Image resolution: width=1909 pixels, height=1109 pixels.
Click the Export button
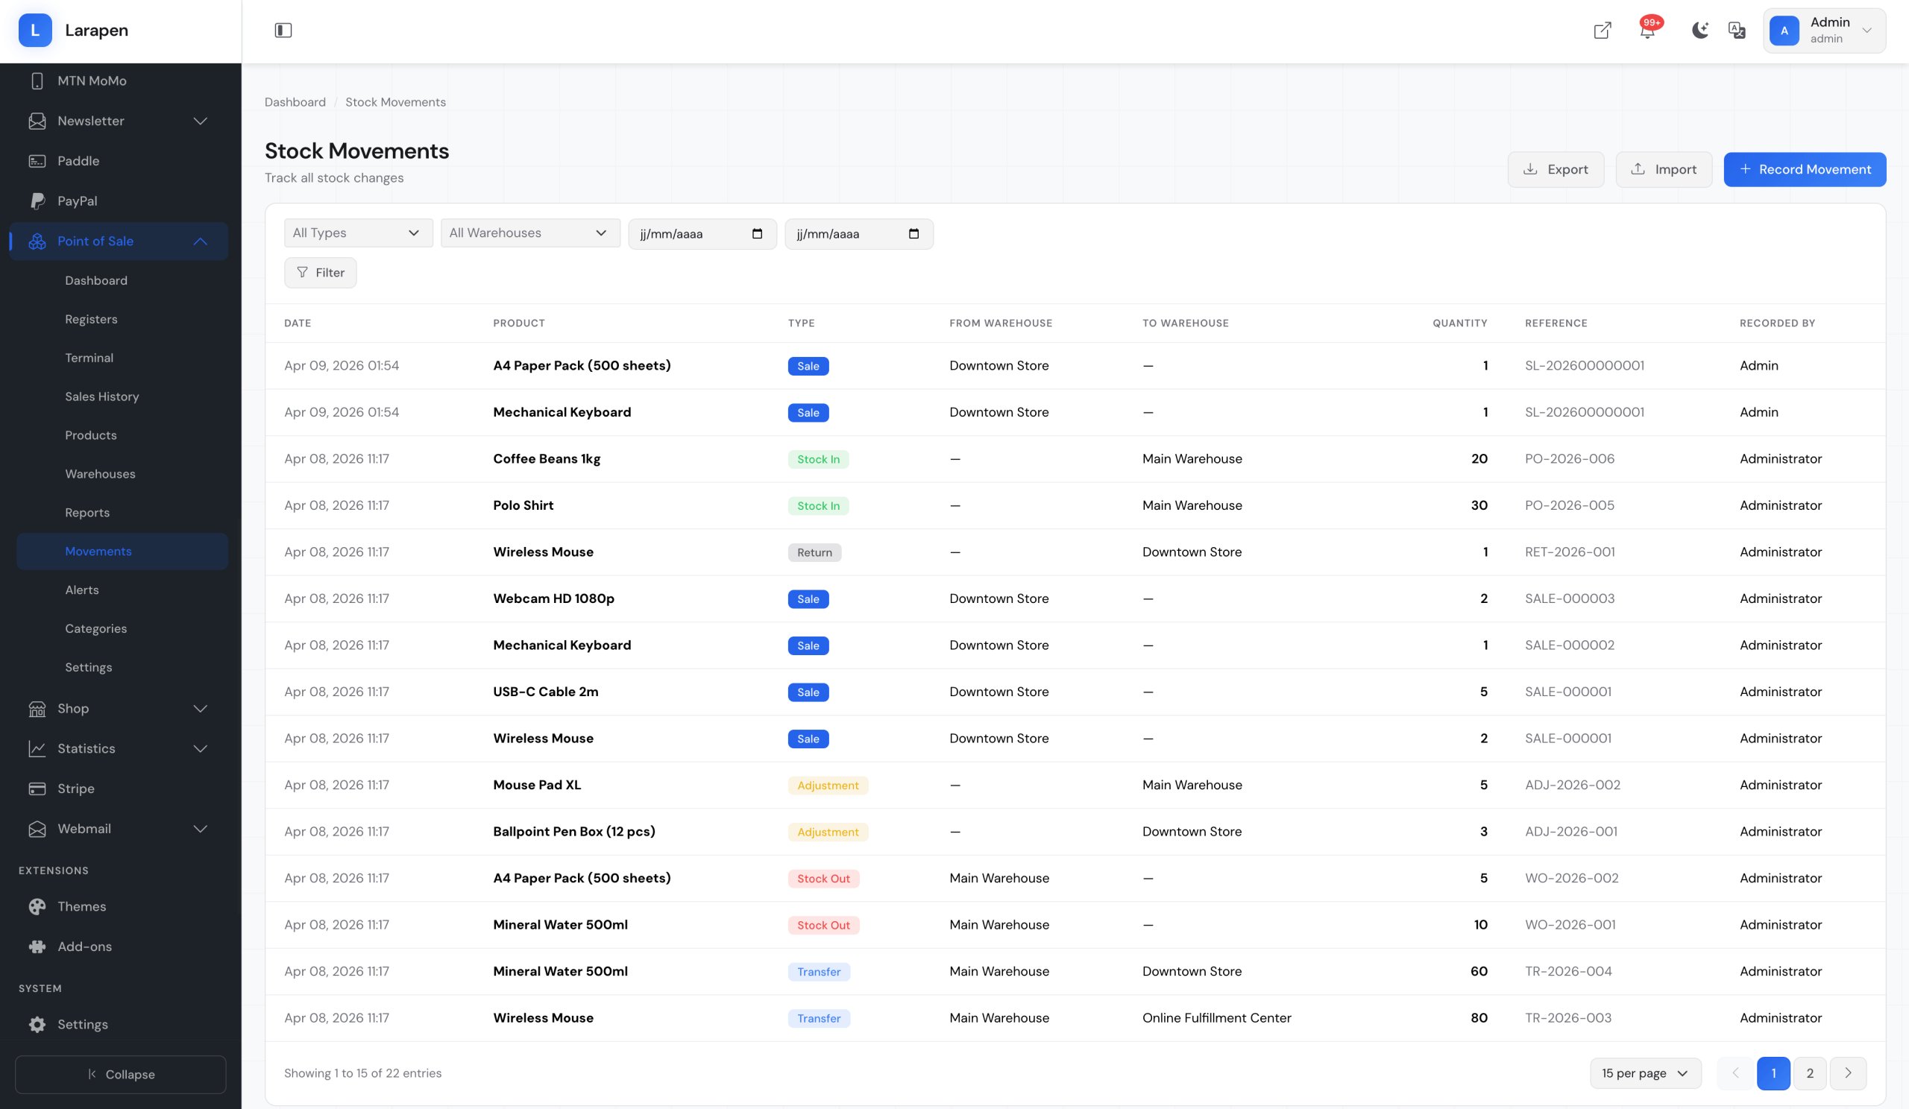coord(1555,169)
